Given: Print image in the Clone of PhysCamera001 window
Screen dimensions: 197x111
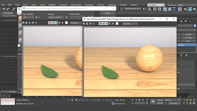Looking at the screenshot, I should (x=90, y=24).
